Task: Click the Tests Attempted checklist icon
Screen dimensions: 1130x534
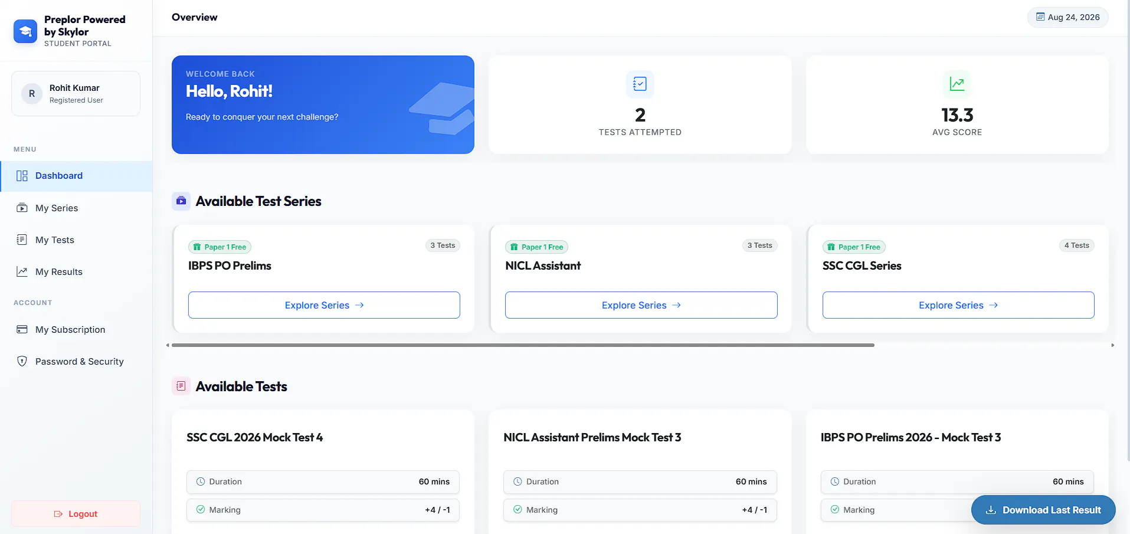Action: click(x=640, y=84)
